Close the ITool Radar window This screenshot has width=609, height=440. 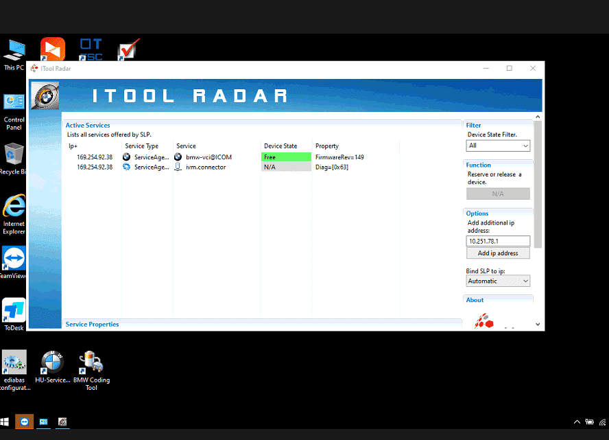(533, 69)
